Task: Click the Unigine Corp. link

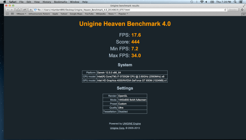Action: point(117,128)
